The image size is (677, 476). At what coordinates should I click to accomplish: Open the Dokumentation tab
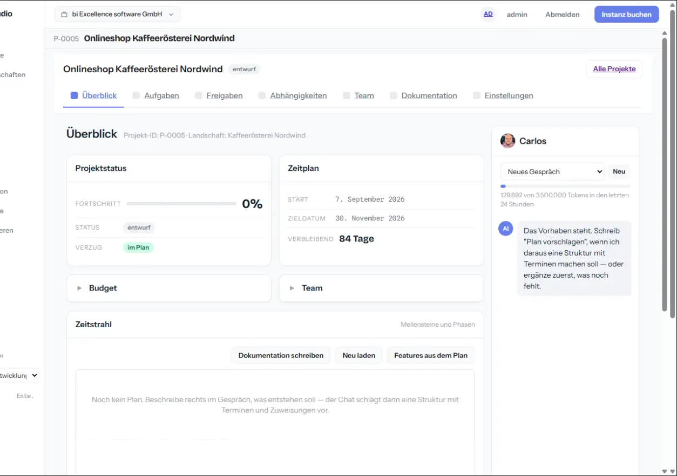[x=429, y=95]
